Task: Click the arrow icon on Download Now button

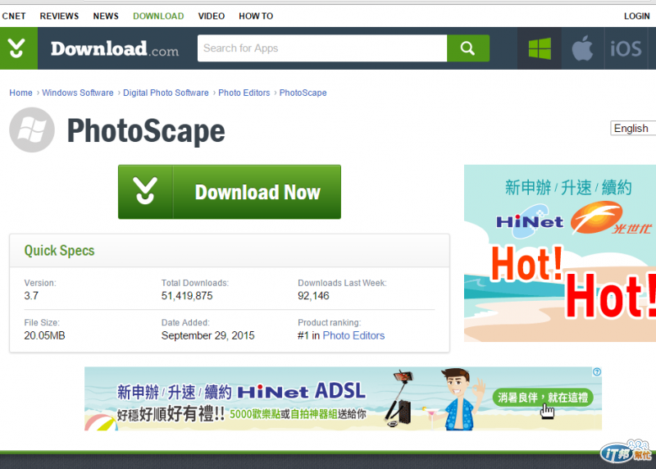Action: [145, 192]
